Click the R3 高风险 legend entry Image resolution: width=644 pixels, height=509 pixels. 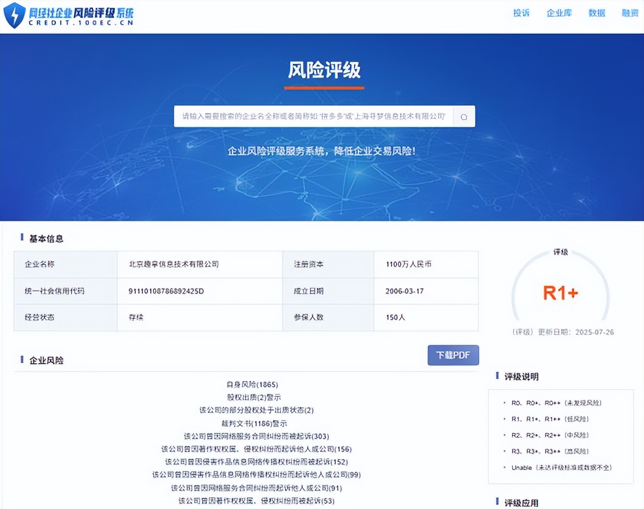(x=550, y=451)
